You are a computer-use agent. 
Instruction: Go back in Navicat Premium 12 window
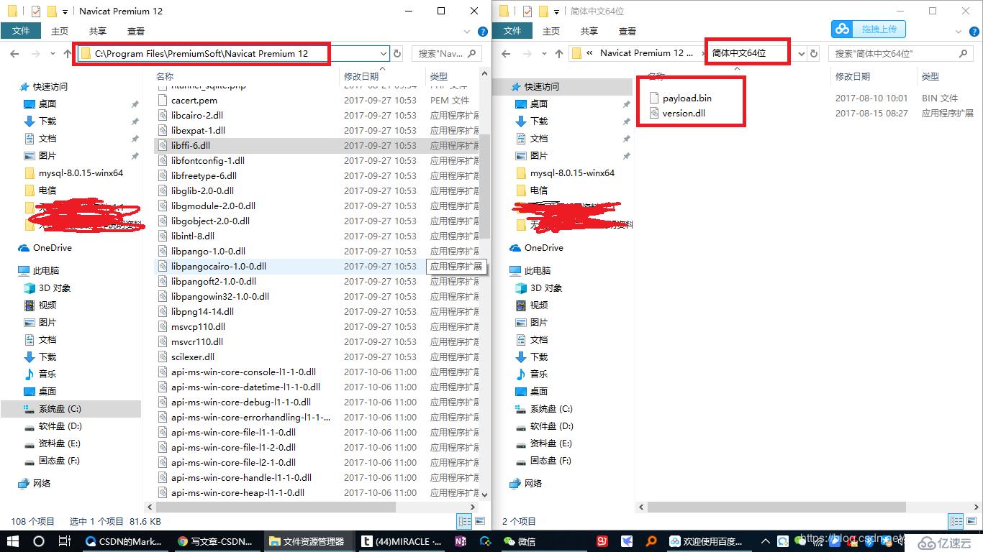[14, 53]
